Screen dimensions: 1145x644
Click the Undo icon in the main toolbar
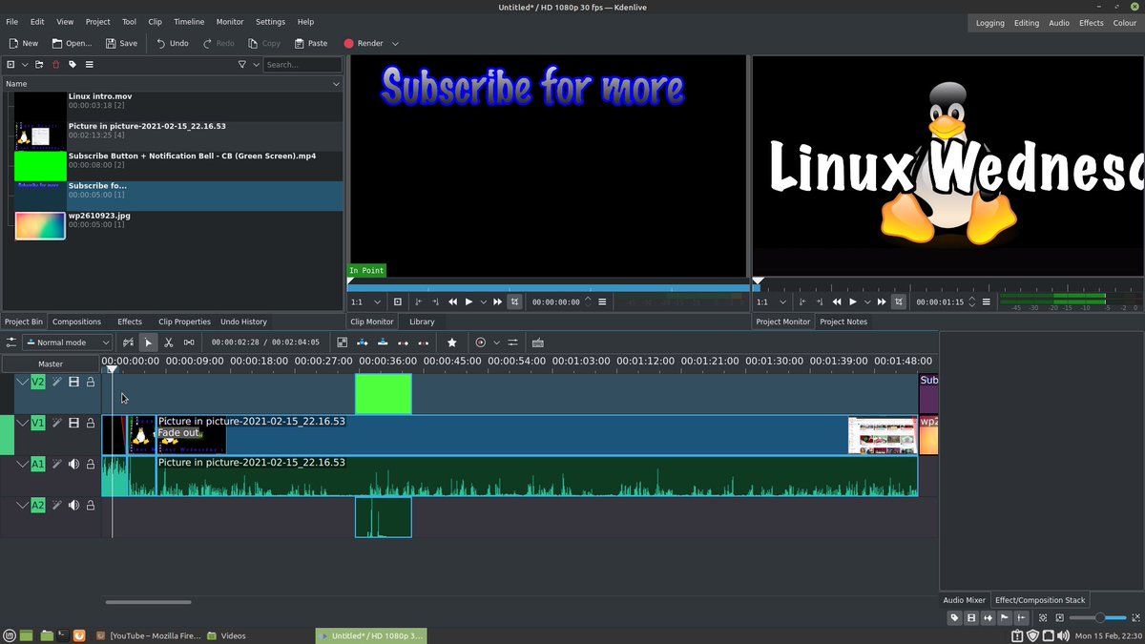[172, 43]
